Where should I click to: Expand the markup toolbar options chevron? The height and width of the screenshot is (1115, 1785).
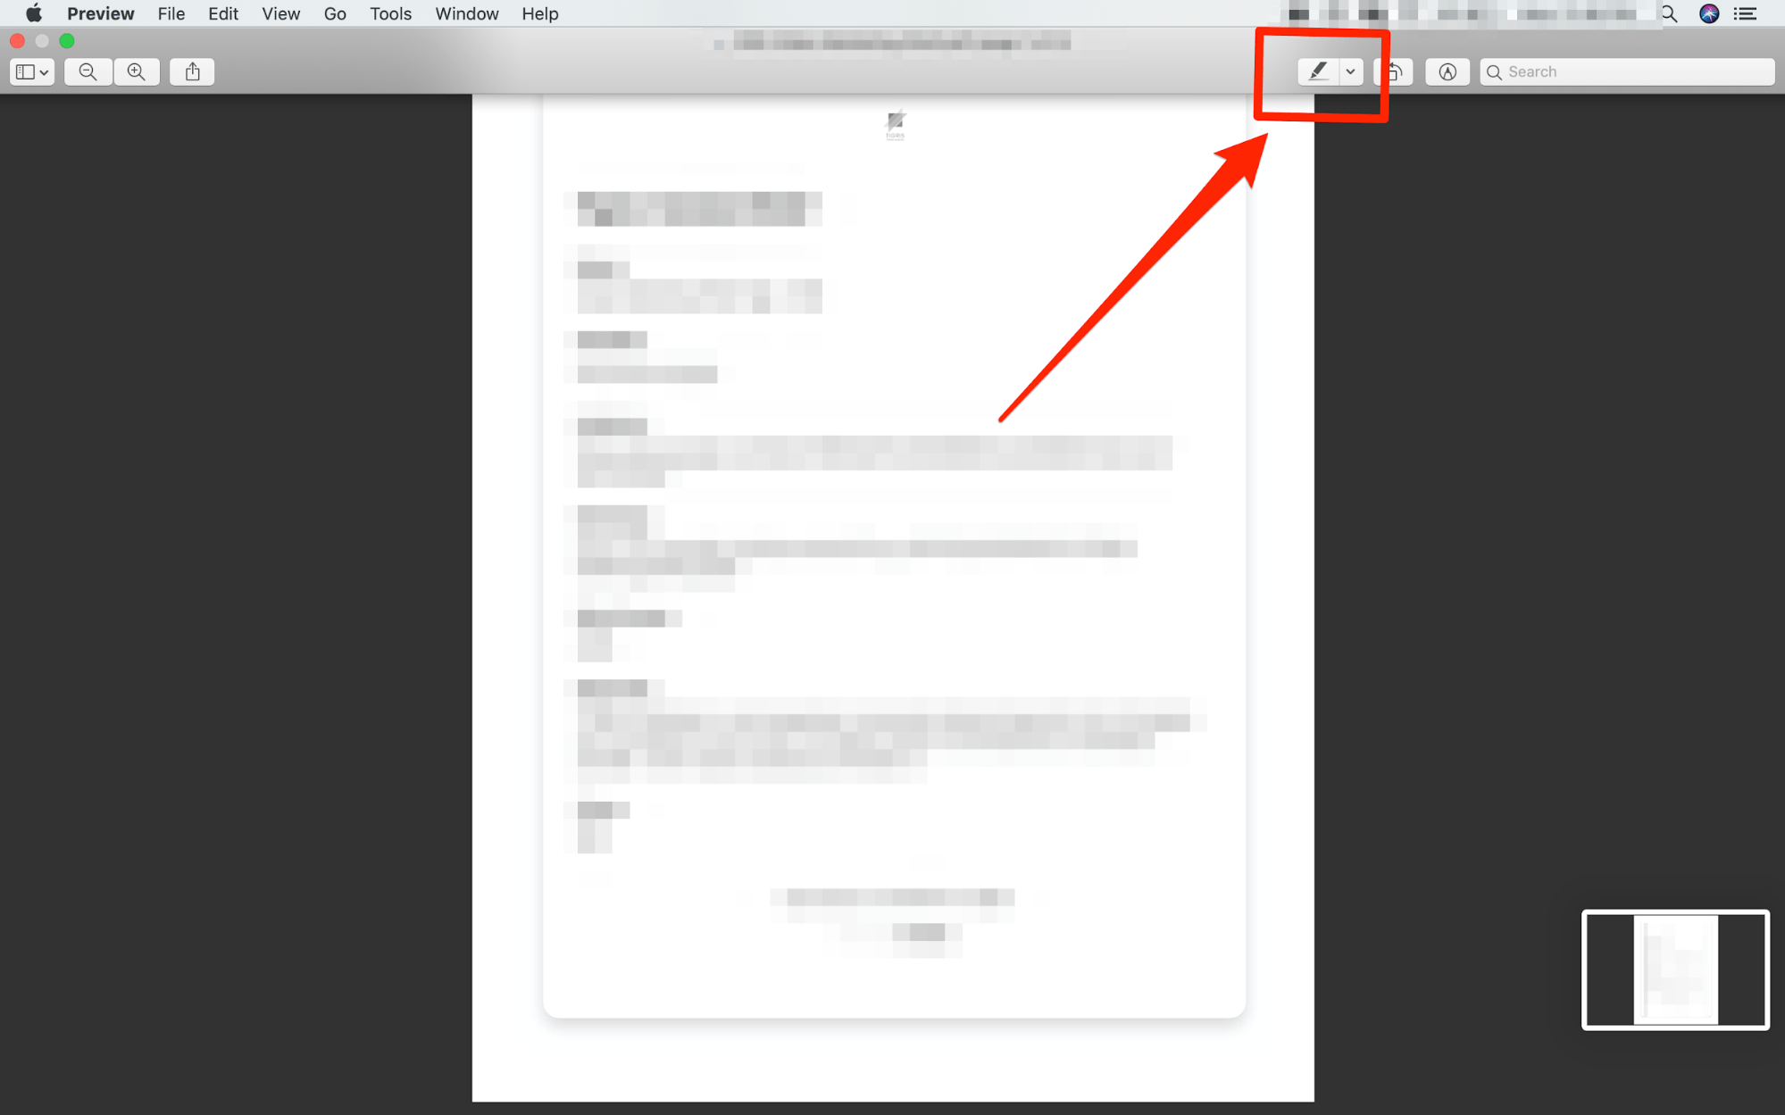(x=1348, y=71)
